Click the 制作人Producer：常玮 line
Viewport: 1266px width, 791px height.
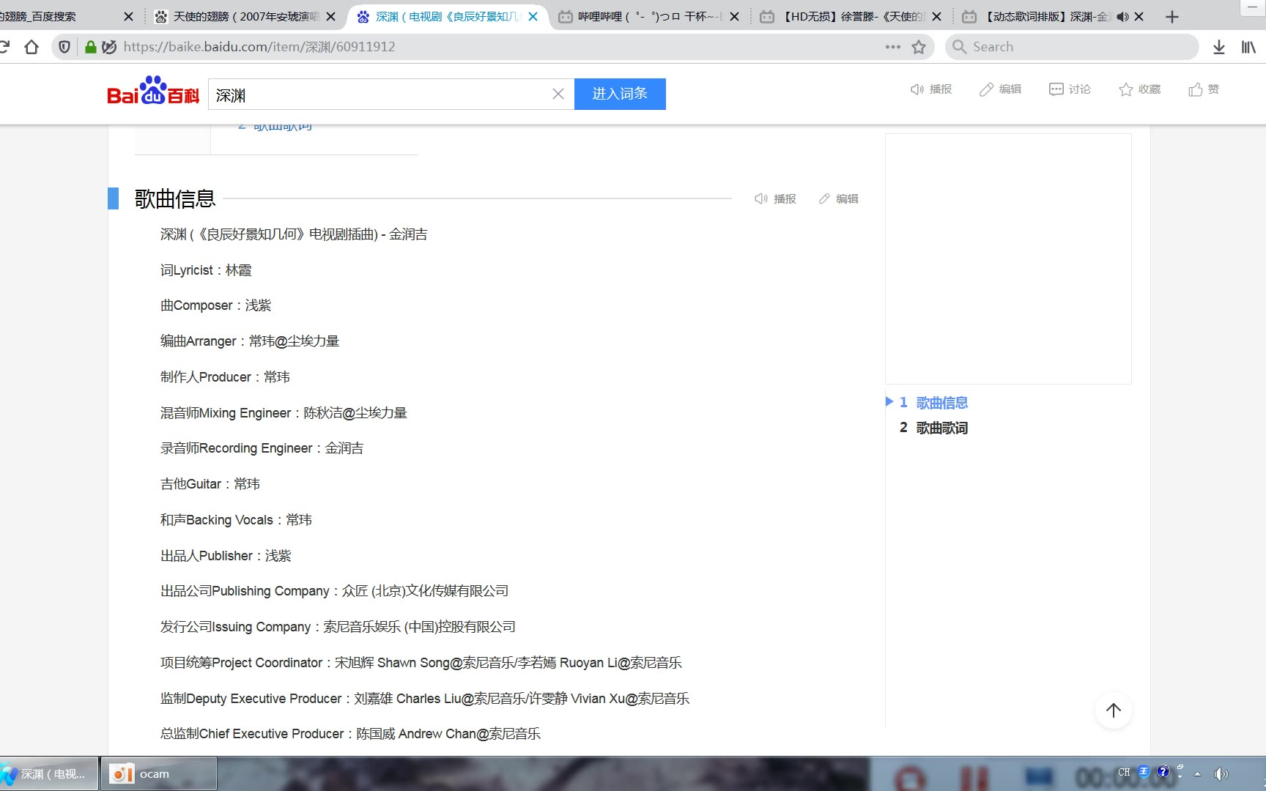(x=225, y=377)
